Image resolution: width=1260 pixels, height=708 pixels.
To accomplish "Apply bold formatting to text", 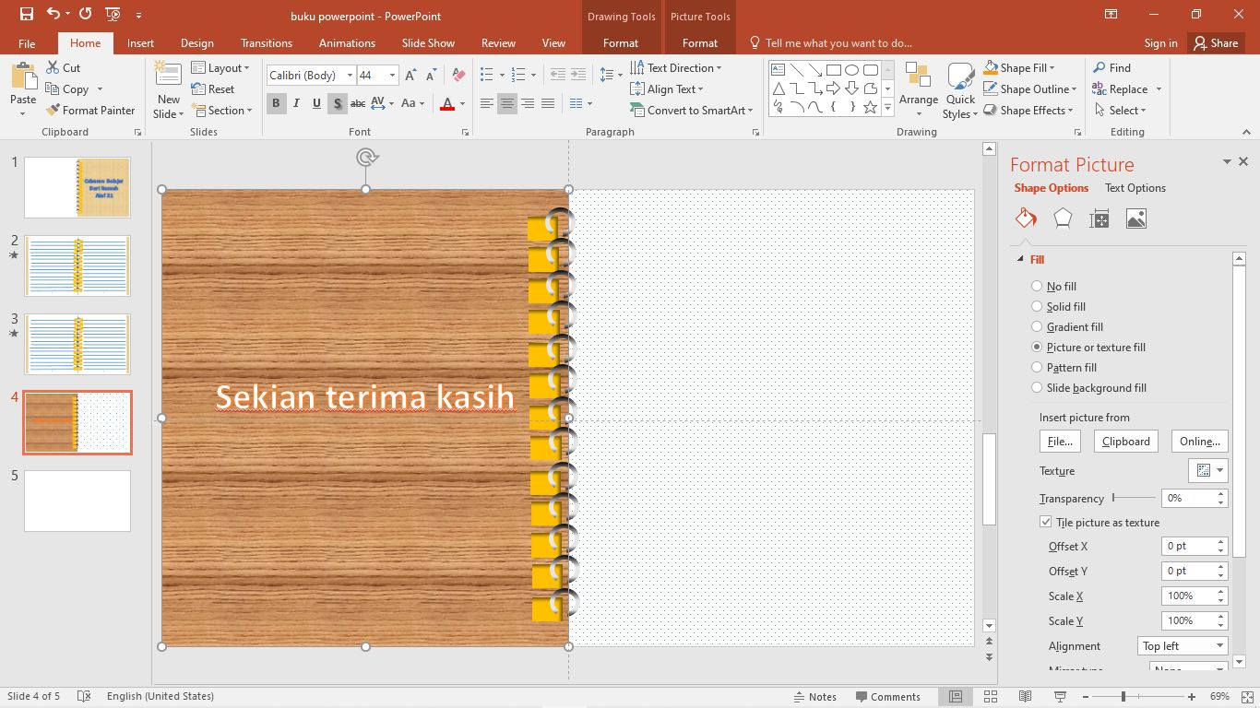I will pos(276,103).
